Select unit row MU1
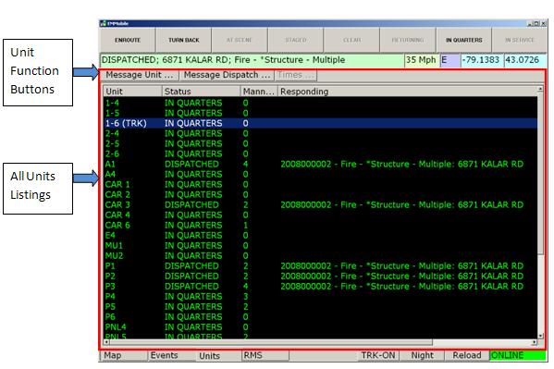This screenshot has width=554, height=369. (x=320, y=246)
